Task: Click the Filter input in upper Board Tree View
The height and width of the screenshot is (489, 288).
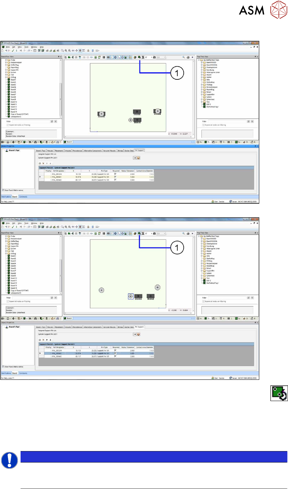Action: (x=31, y=121)
